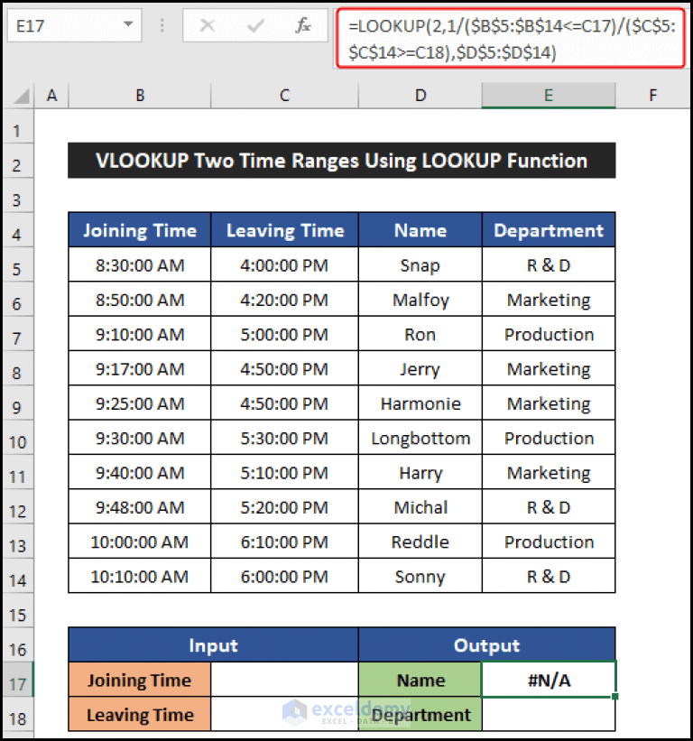693x741 pixels.
Task: Select the 'Longbottom' name cell
Action: click(x=420, y=438)
